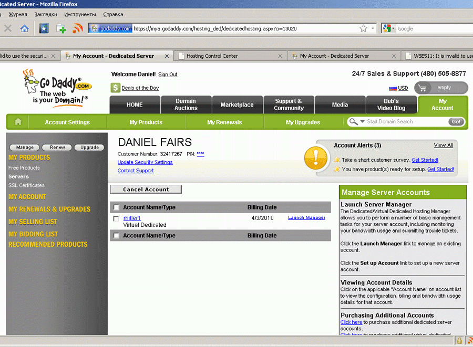Click Update Security Settings link
The image size is (473, 347).
[x=145, y=162]
